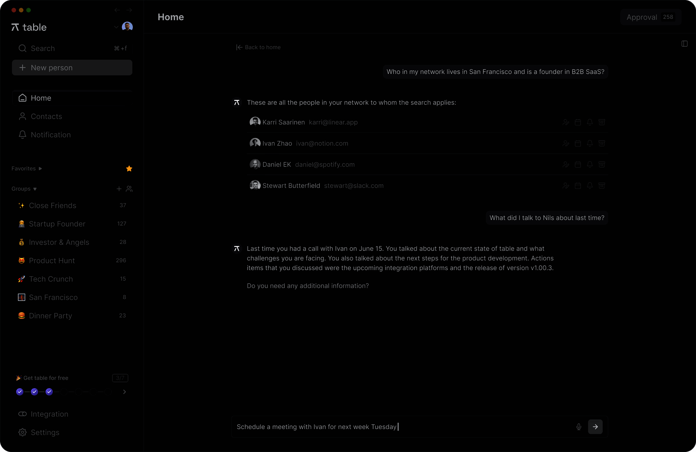The width and height of the screenshot is (696, 452).
Task: Click the microphone icon in the message box
Action: (578, 426)
